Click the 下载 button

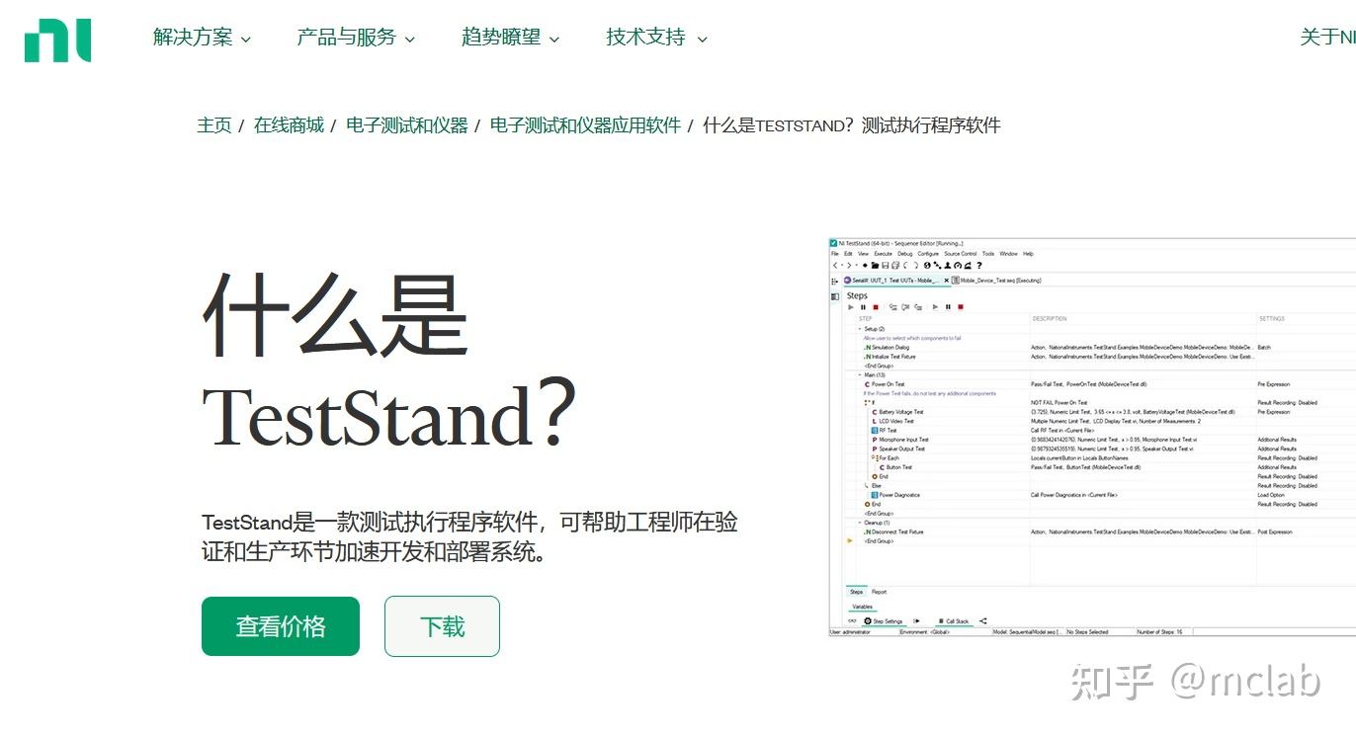pyautogui.click(x=441, y=625)
